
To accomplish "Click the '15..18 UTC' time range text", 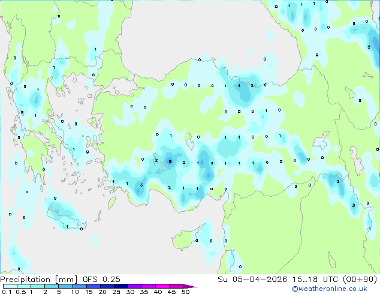I will [x=315, y=280].
